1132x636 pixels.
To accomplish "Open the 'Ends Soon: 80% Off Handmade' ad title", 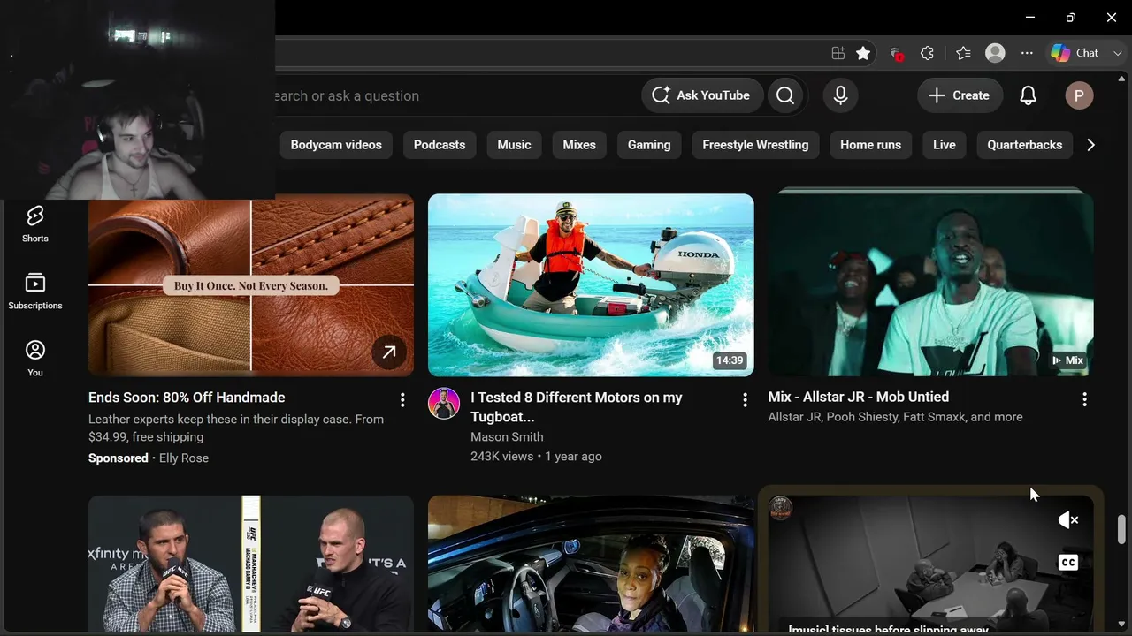I will coord(187,397).
